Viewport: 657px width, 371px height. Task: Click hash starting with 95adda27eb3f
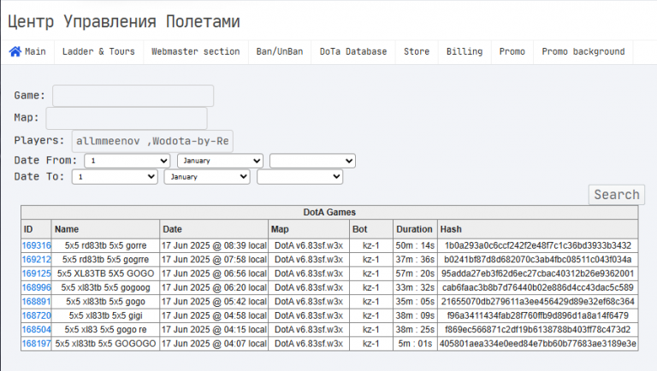pos(538,274)
